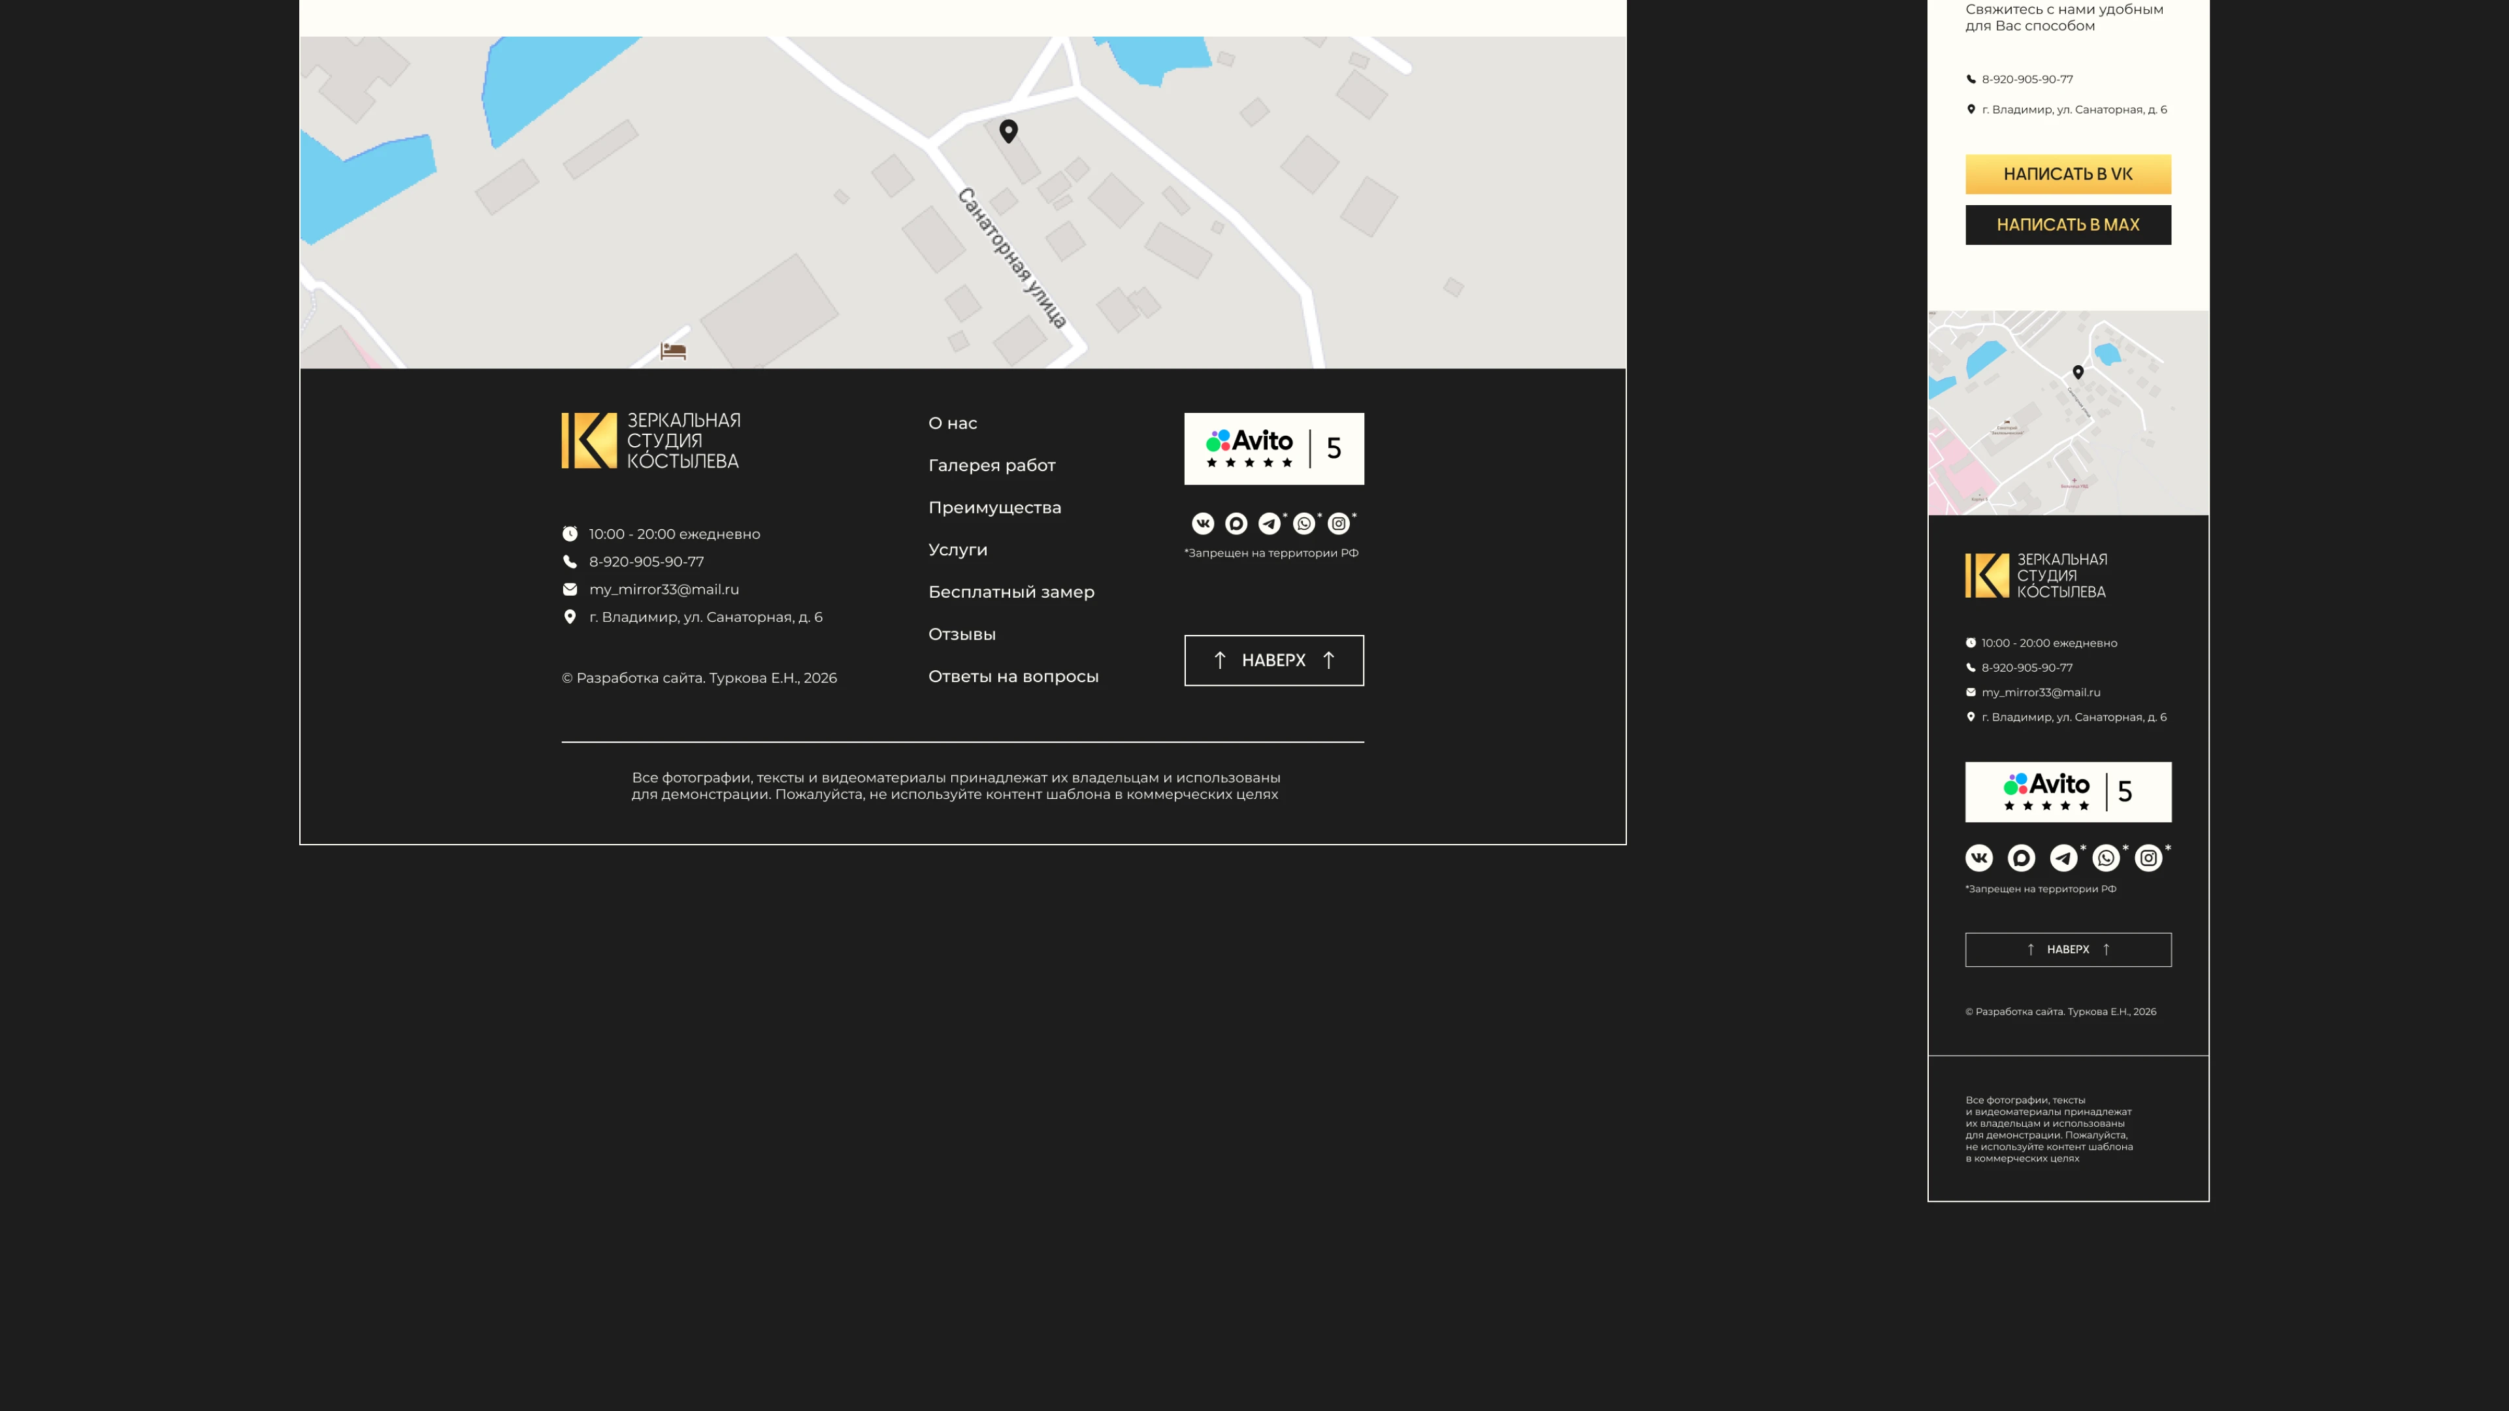The height and width of the screenshot is (1411, 2509).
Task: Click the K studio logo in the desktop footer
Action: (x=651, y=440)
